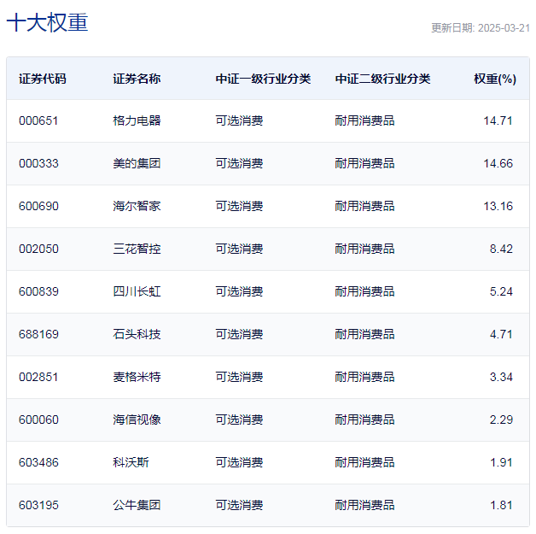This screenshot has height=534, width=536.
Task: Click the 中证一级行业分类 column header
Action: coord(263,79)
